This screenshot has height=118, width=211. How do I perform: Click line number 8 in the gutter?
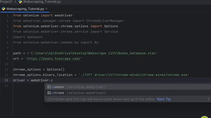click(7, 53)
